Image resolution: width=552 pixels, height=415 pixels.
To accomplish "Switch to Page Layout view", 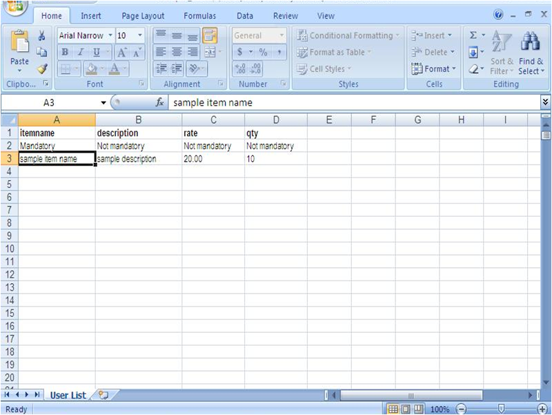I will (406, 409).
